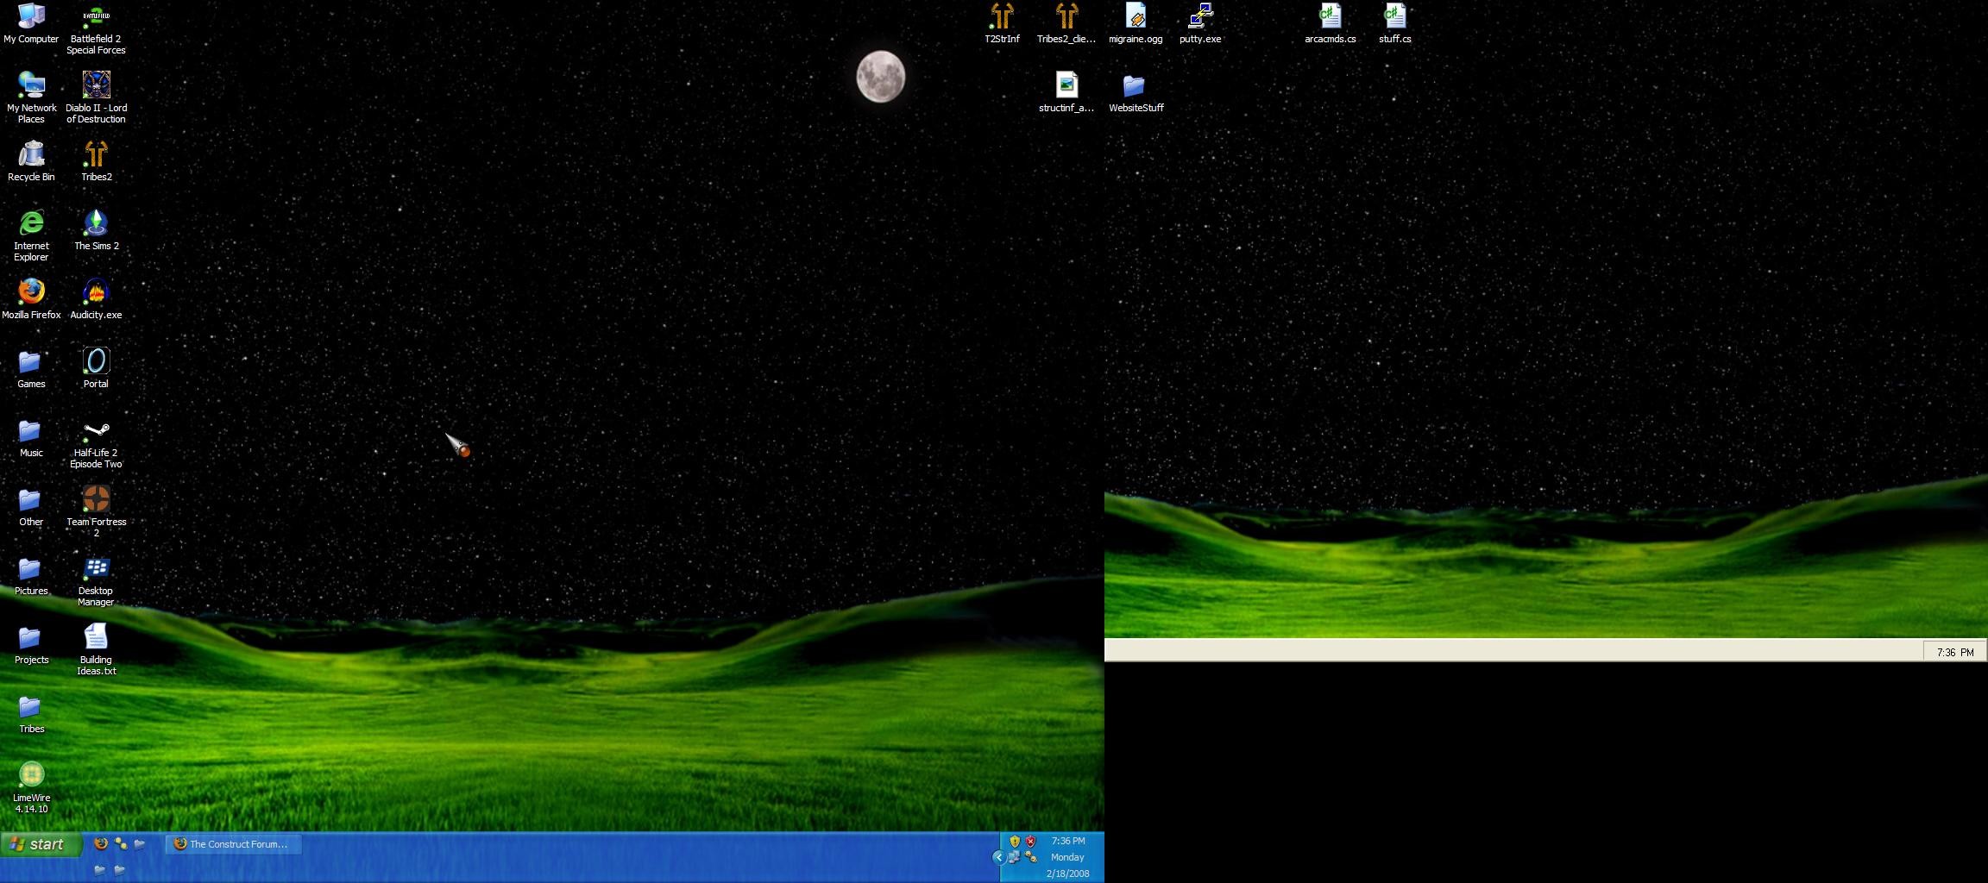Open the Pictures folder
The image size is (1988, 883).
click(31, 575)
